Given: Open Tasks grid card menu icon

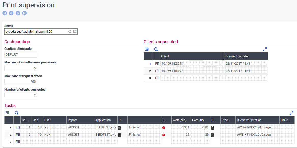Looking at the screenshot, I should (x=7, y=113).
